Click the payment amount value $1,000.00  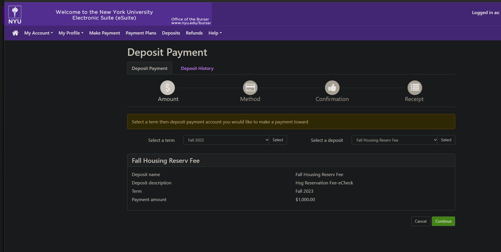point(305,200)
